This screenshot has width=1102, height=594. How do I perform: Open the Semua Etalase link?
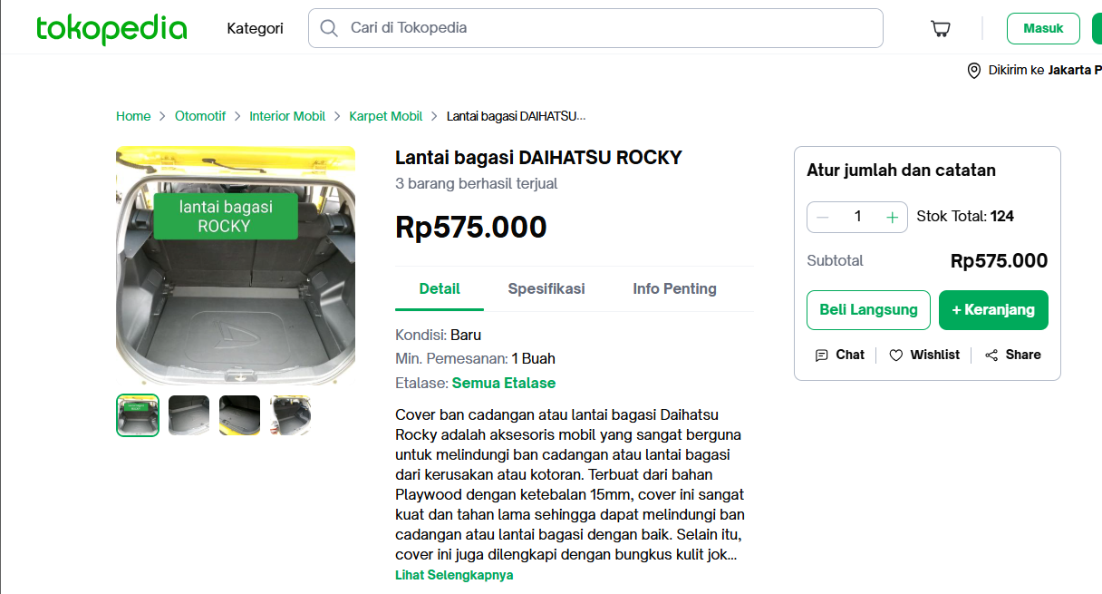click(x=504, y=383)
